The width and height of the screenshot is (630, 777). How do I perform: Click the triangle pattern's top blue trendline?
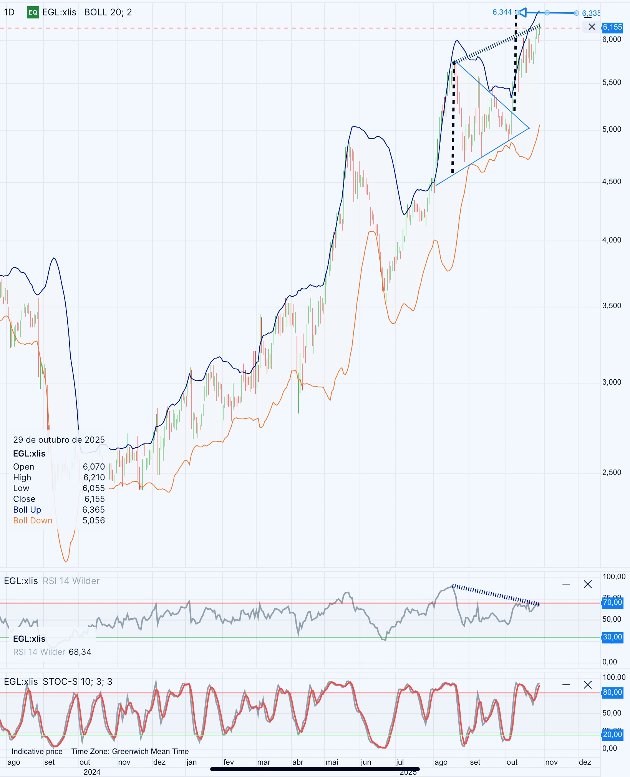(x=492, y=95)
